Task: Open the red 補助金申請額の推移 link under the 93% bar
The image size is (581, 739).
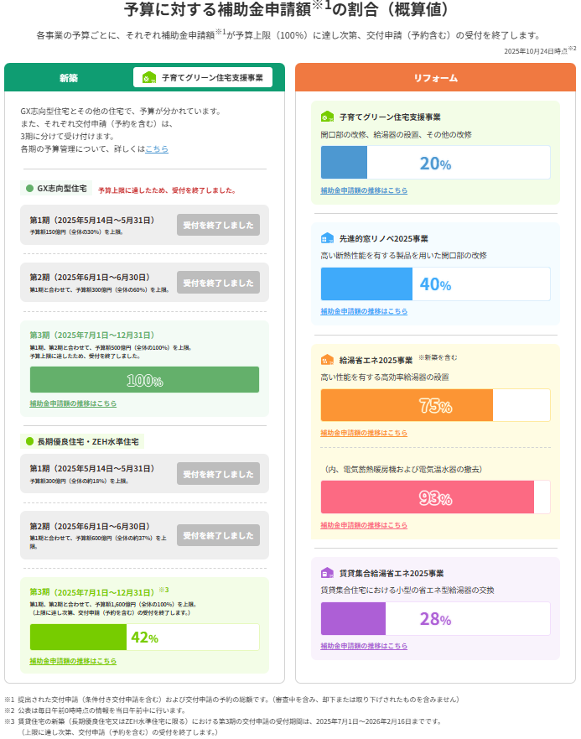Action: coord(364,525)
